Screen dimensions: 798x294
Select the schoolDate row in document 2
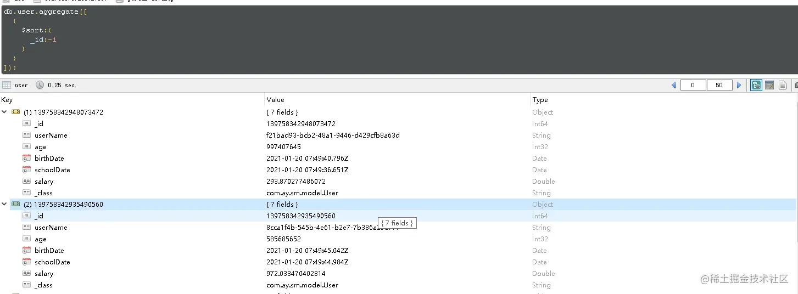tap(52, 262)
